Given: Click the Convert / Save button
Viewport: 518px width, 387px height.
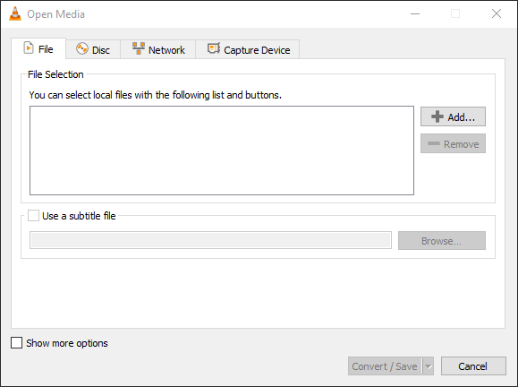Looking at the screenshot, I should tap(385, 366).
